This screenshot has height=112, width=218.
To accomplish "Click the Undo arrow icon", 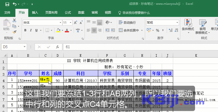I will point(15,4).
